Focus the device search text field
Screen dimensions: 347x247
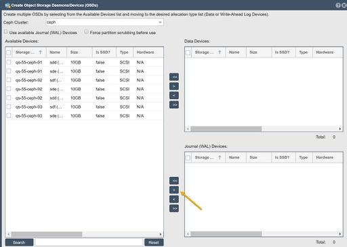89,242
